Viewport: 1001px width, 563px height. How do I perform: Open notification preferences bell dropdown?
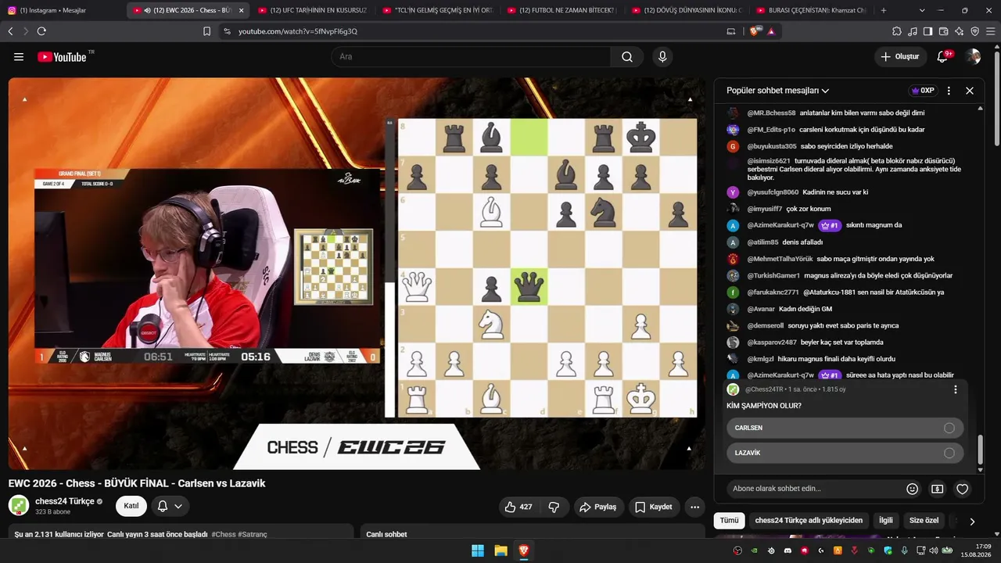point(170,506)
